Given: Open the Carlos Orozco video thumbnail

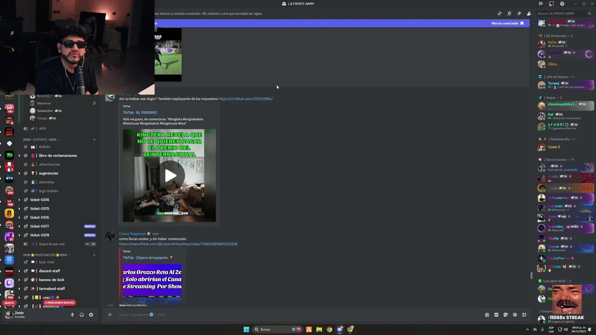Looking at the screenshot, I should 152,284.
